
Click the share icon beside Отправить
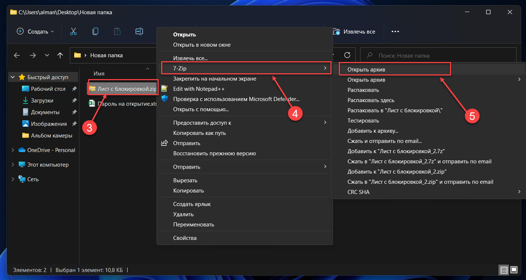(164, 143)
